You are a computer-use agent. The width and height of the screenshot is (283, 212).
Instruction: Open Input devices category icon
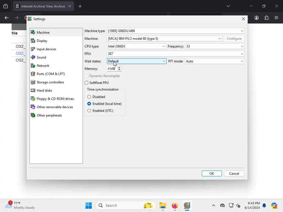33,49
